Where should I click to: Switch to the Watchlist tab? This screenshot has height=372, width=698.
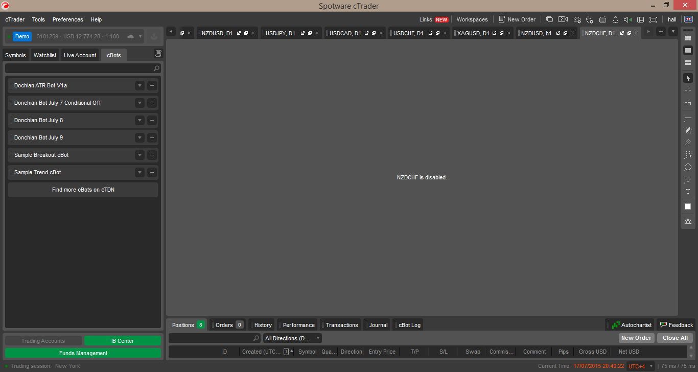point(45,55)
